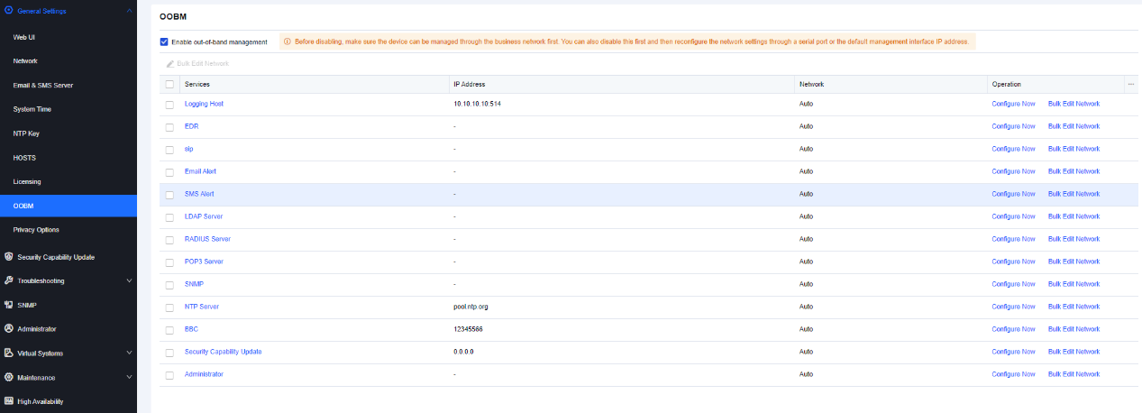Expand the Maintenance chevron

129,377
